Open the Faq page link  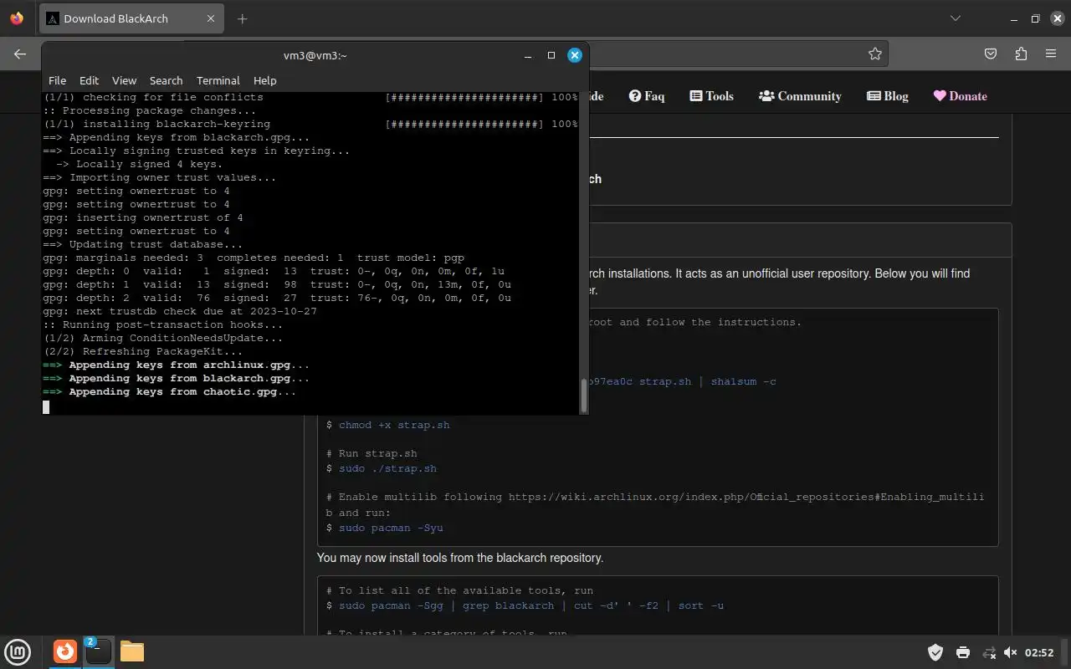(647, 96)
